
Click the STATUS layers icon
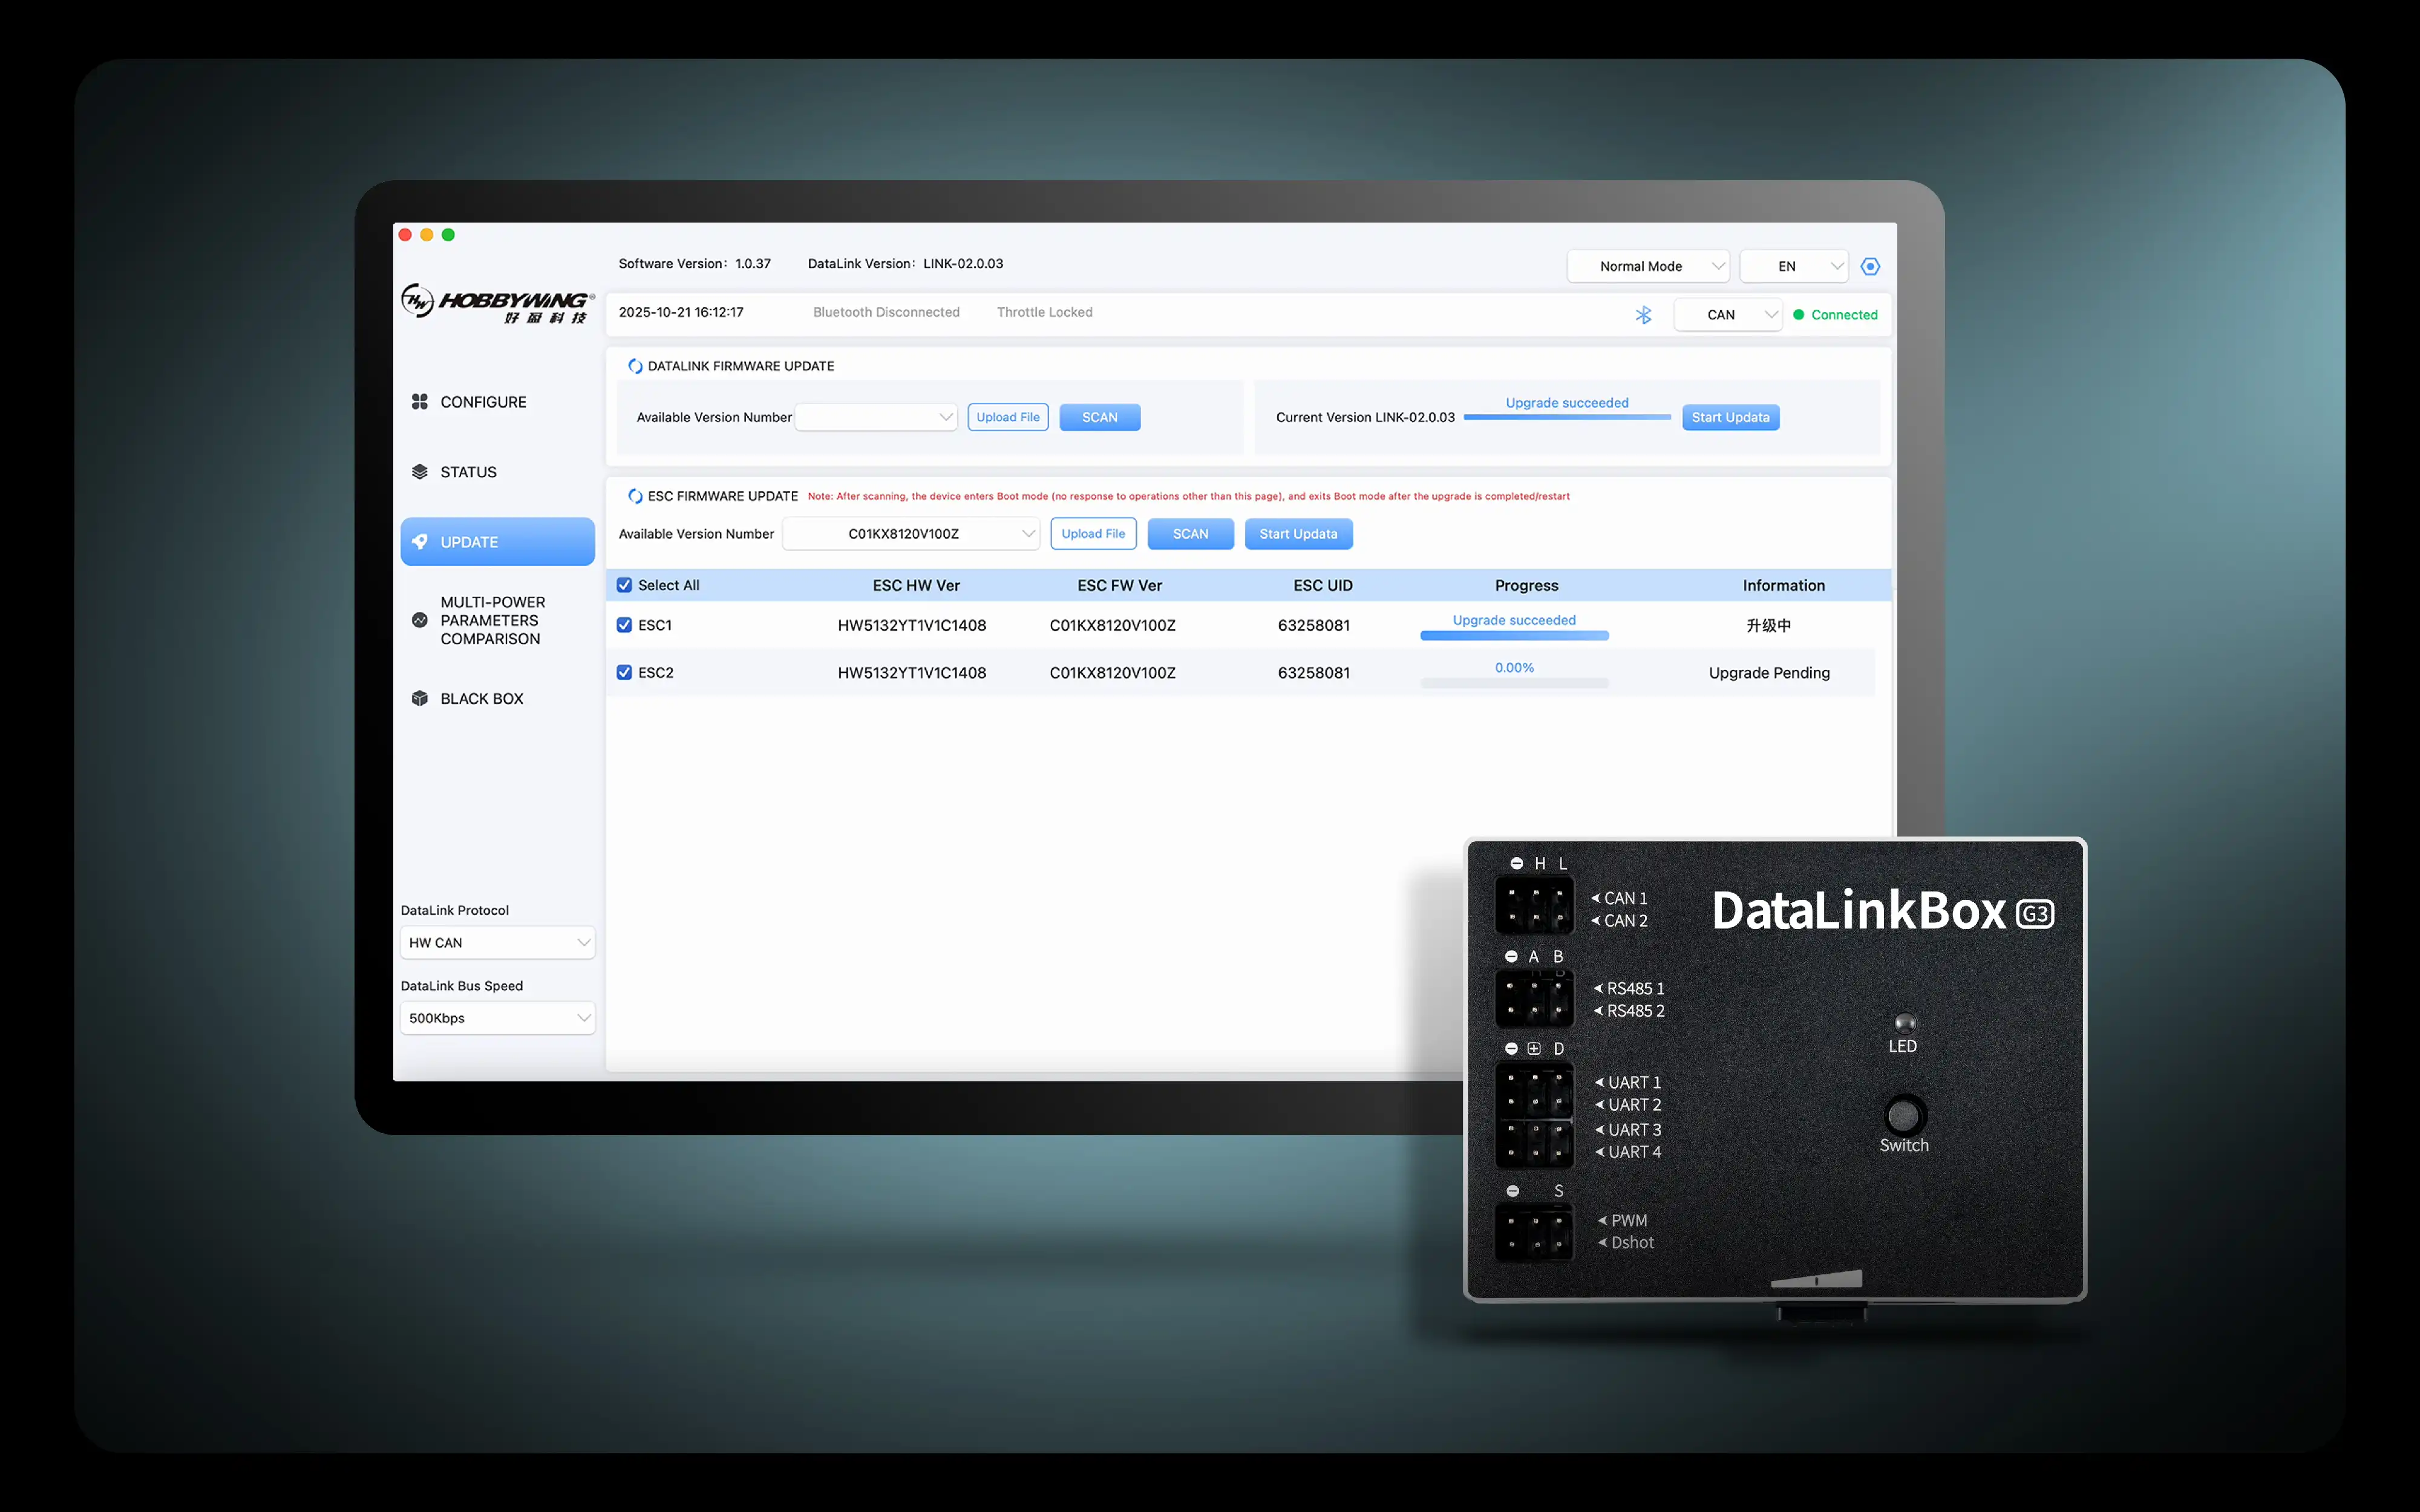[420, 472]
